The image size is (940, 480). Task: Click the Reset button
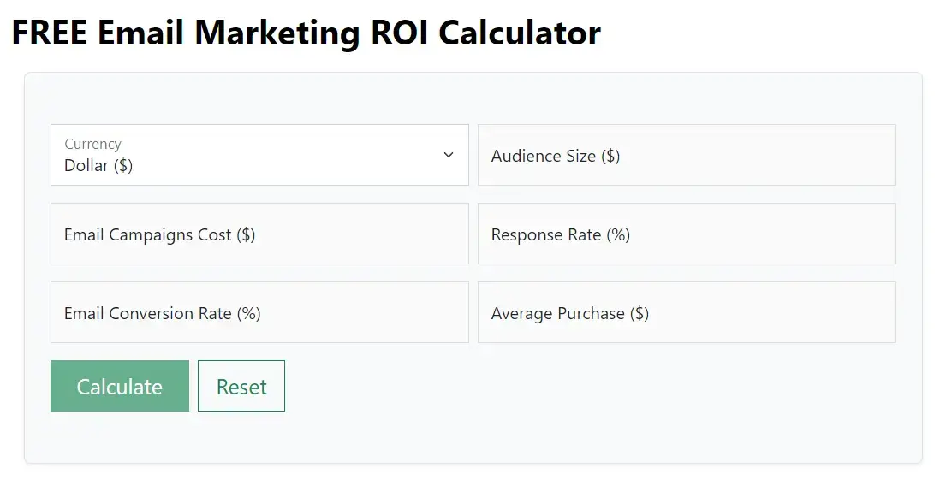[241, 386]
